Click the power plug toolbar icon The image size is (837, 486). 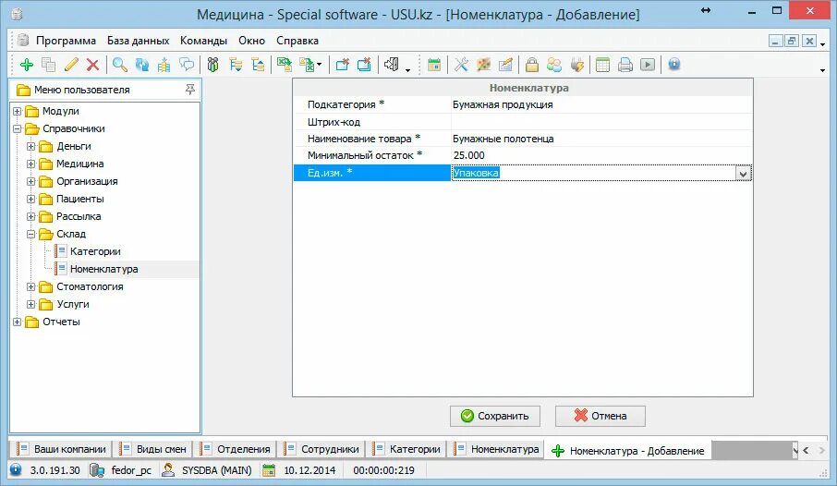point(576,66)
